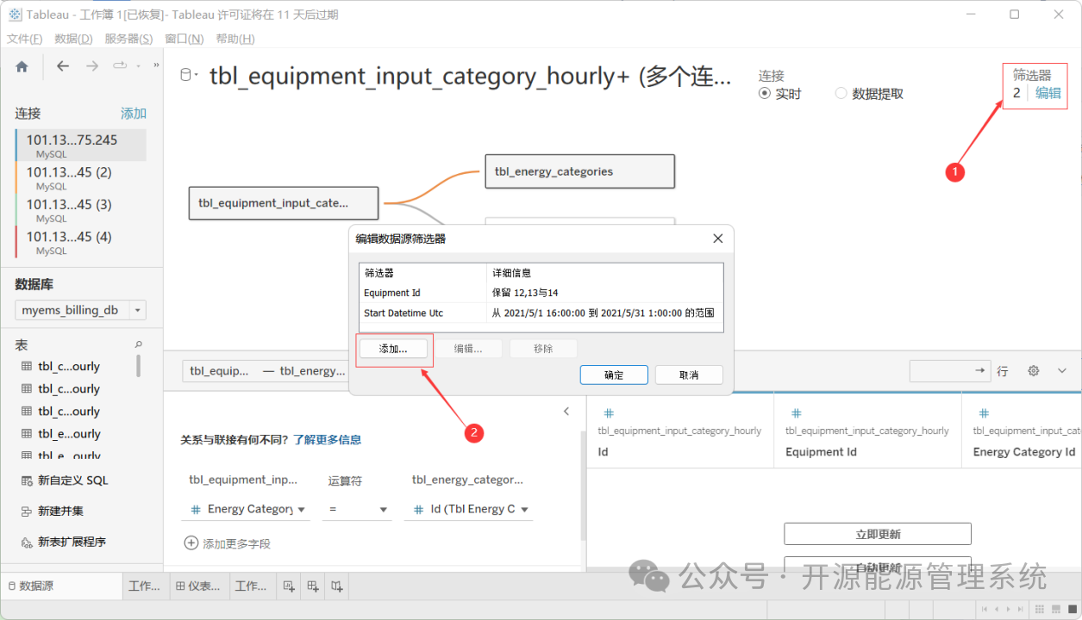Select the Equipment Id filter row
The height and width of the screenshot is (620, 1082).
[x=541, y=293]
